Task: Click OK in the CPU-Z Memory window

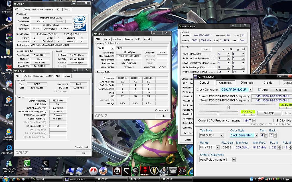Action: click(x=84, y=153)
